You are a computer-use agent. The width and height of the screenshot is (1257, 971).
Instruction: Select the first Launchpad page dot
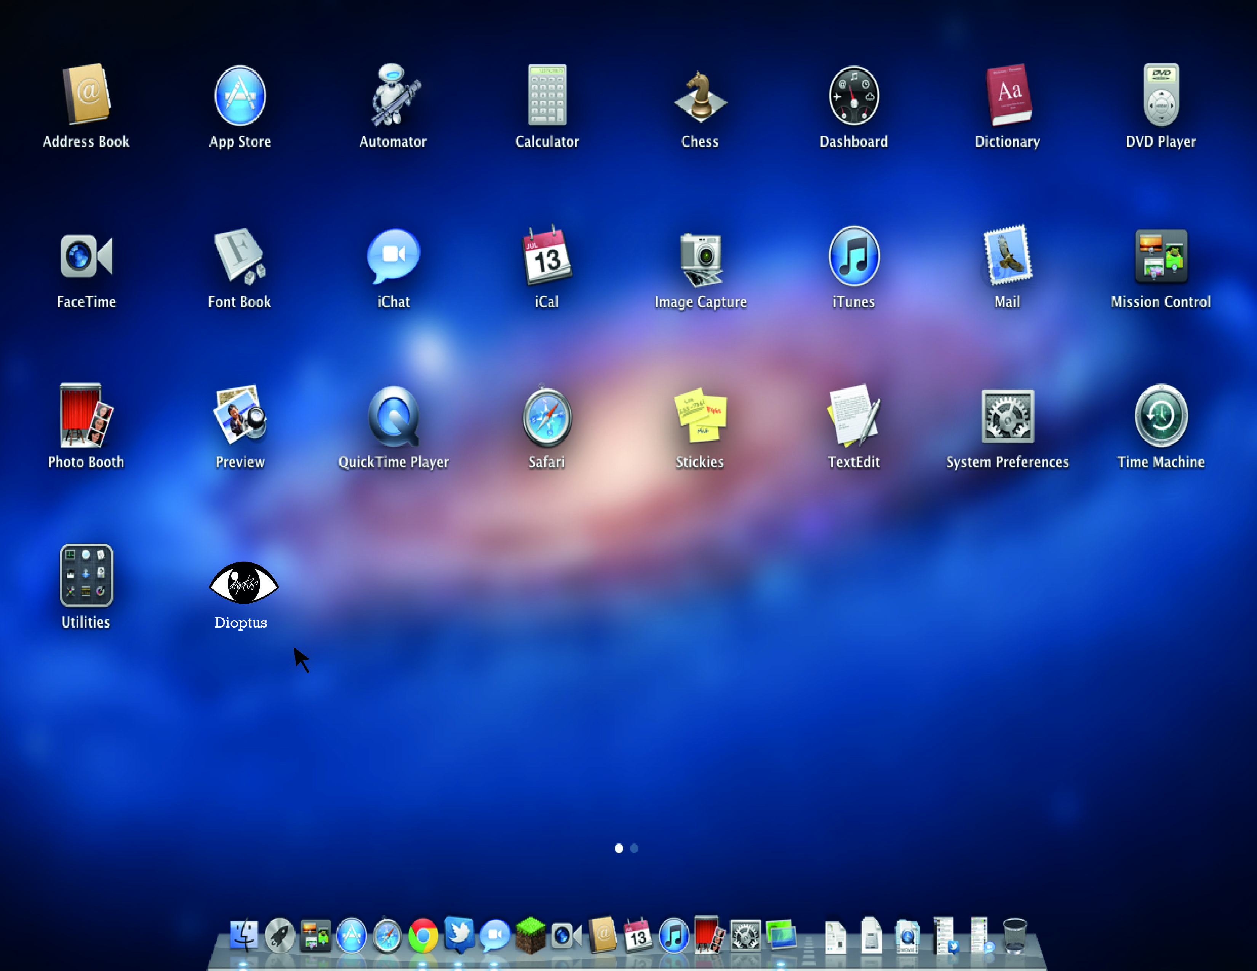[x=619, y=848]
